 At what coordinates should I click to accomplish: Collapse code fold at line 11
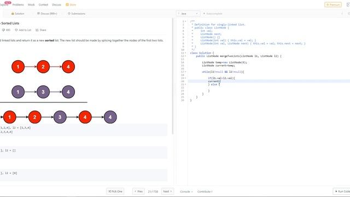tap(185, 53)
